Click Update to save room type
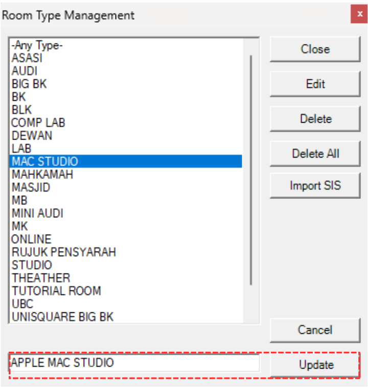The width and height of the screenshot is (368, 387). coord(315,365)
